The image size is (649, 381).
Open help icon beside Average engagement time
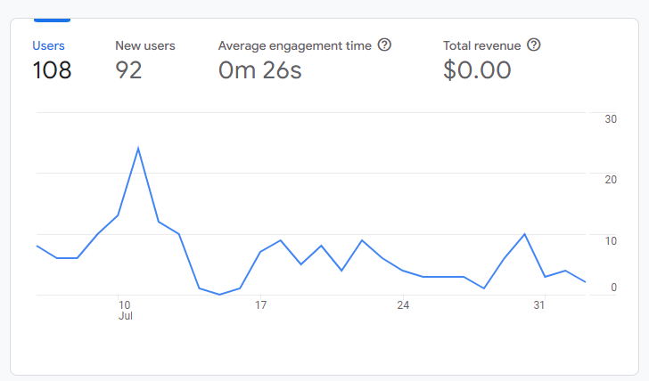(384, 45)
